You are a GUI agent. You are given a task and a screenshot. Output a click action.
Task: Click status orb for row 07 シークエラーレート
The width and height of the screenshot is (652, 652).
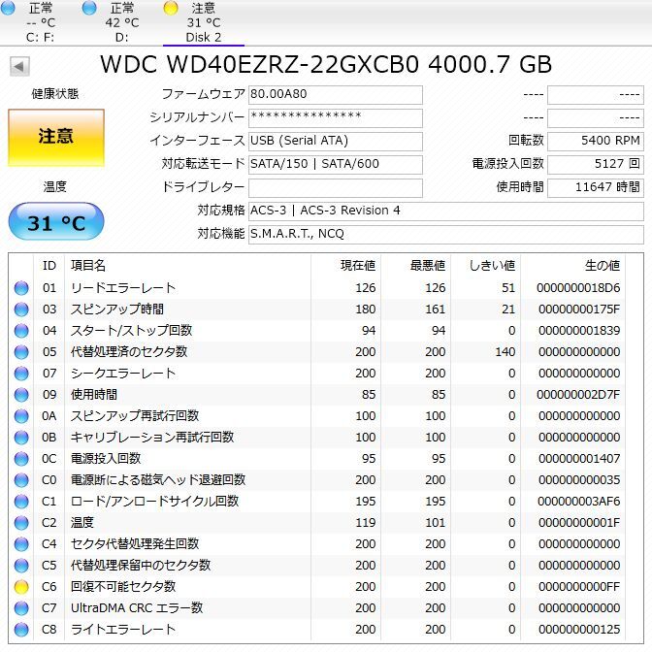pyautogui.click(x=21, y=373)
